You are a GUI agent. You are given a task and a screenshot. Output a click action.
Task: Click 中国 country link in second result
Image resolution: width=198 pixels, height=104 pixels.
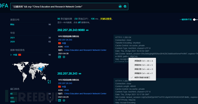pos(64,87)
